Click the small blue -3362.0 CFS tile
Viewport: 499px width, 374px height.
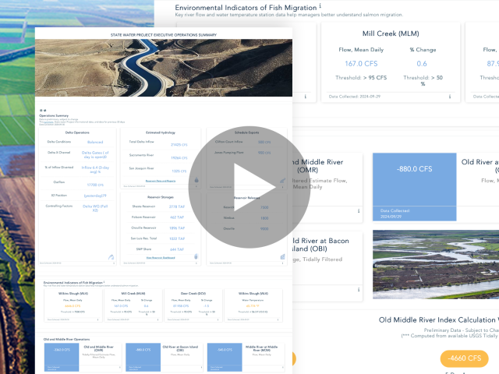click(x=62, y=357)
